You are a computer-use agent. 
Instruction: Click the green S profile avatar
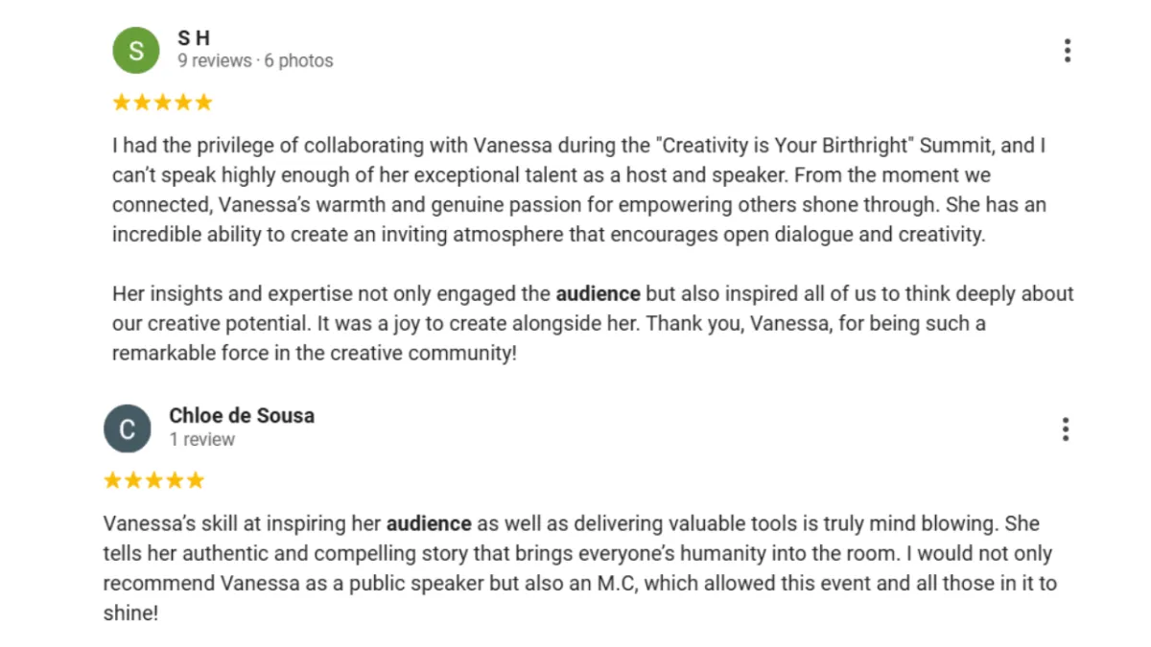136,51
